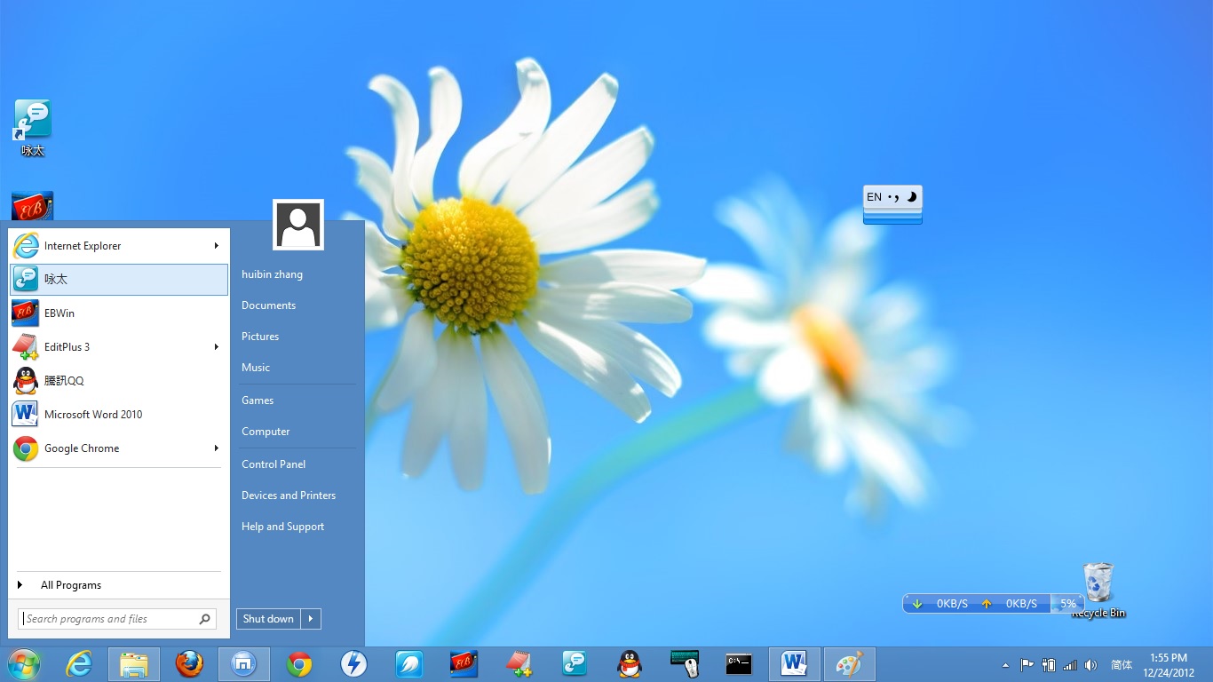Toggle punctuation mode on language bar

pos(893,197)
